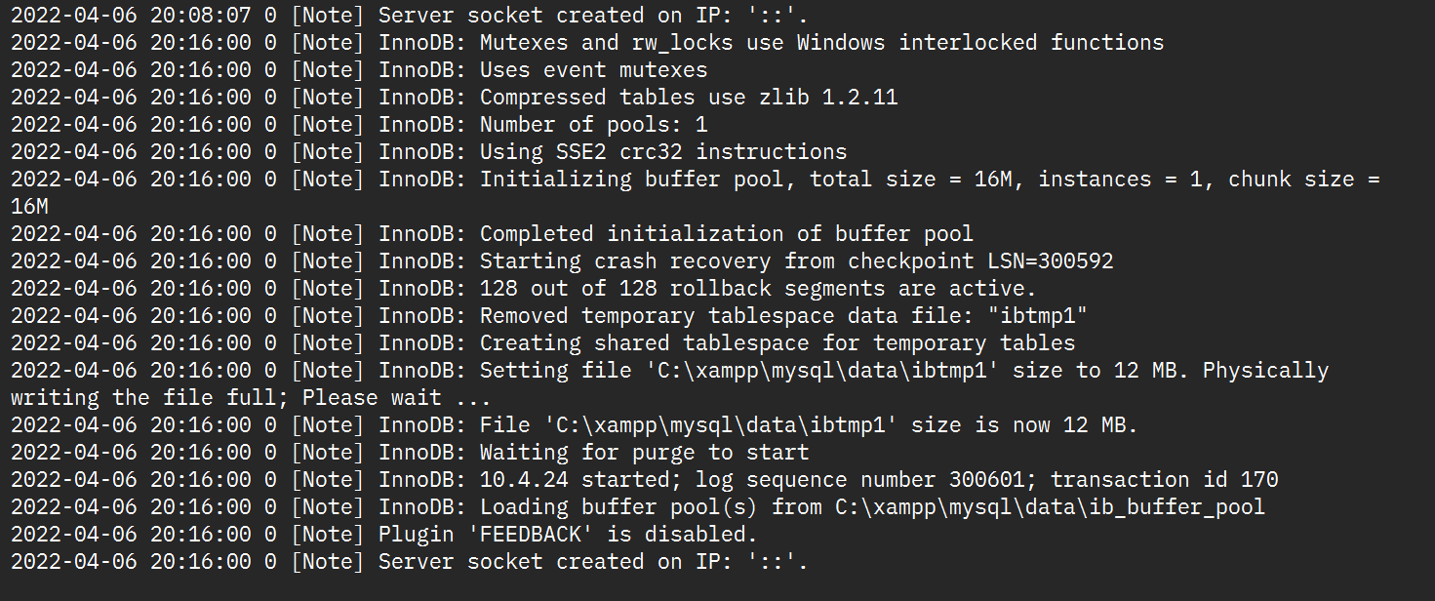Select the 'Waiting for purge to start' line
This screenshot has width=1435, height=601.
tap(410, 453)
